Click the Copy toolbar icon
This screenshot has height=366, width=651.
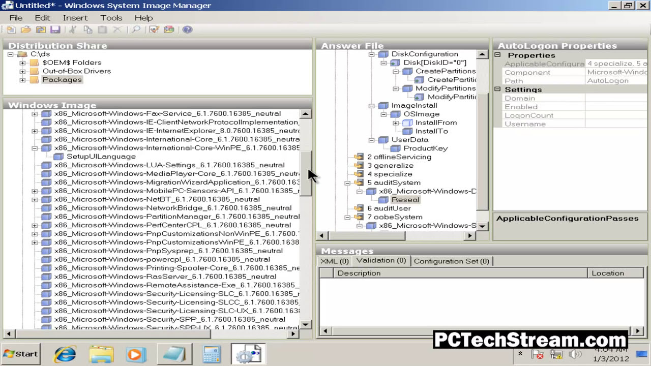87,29
